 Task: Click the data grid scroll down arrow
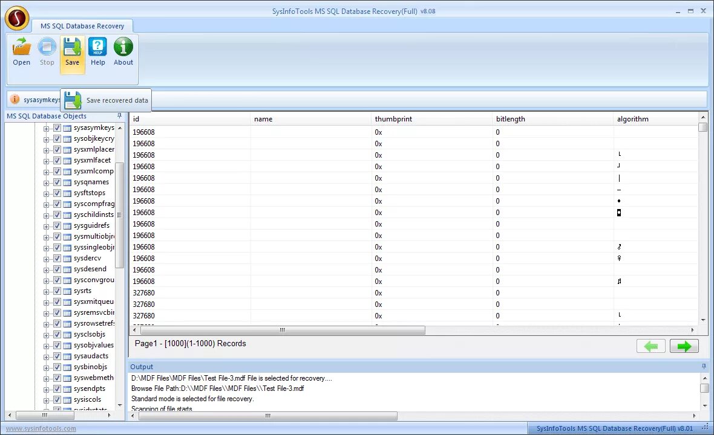[704, 320]
